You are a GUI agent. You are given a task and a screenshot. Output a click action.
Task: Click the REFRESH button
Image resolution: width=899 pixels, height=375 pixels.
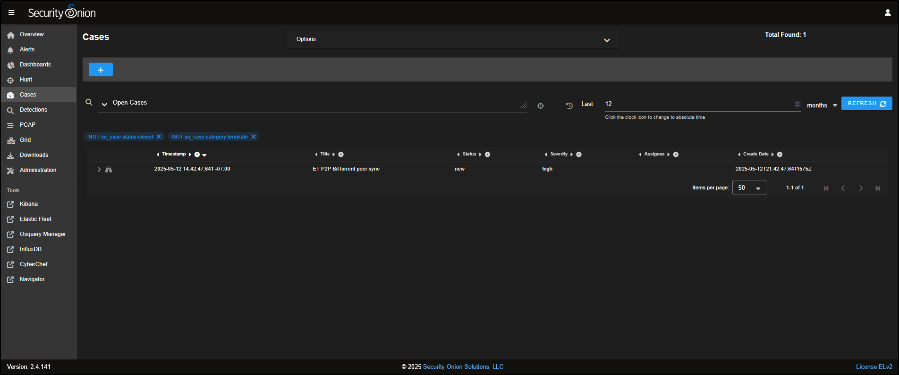pos(866,103)
